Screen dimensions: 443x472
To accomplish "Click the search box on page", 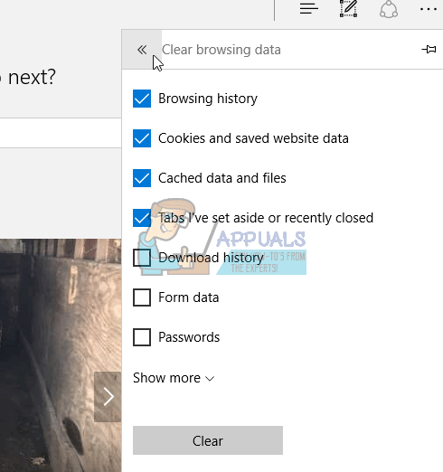I will pyautogui.click(x=61, y=133).
